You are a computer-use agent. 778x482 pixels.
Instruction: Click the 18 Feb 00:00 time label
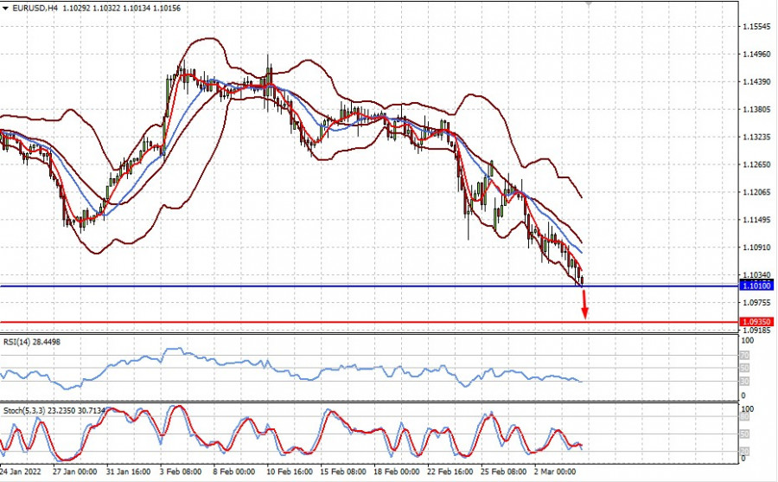pyautogui.click(x=397, y=472)
